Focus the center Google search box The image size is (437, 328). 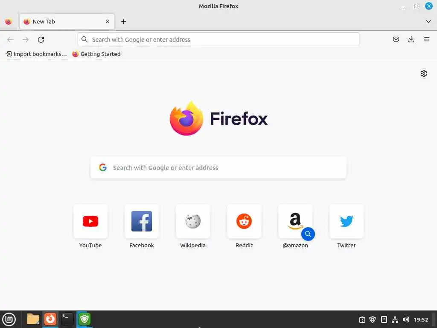point(218,167)
